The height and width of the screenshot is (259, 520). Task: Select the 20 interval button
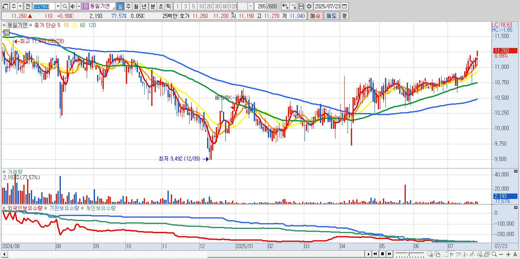click(209, 6)
